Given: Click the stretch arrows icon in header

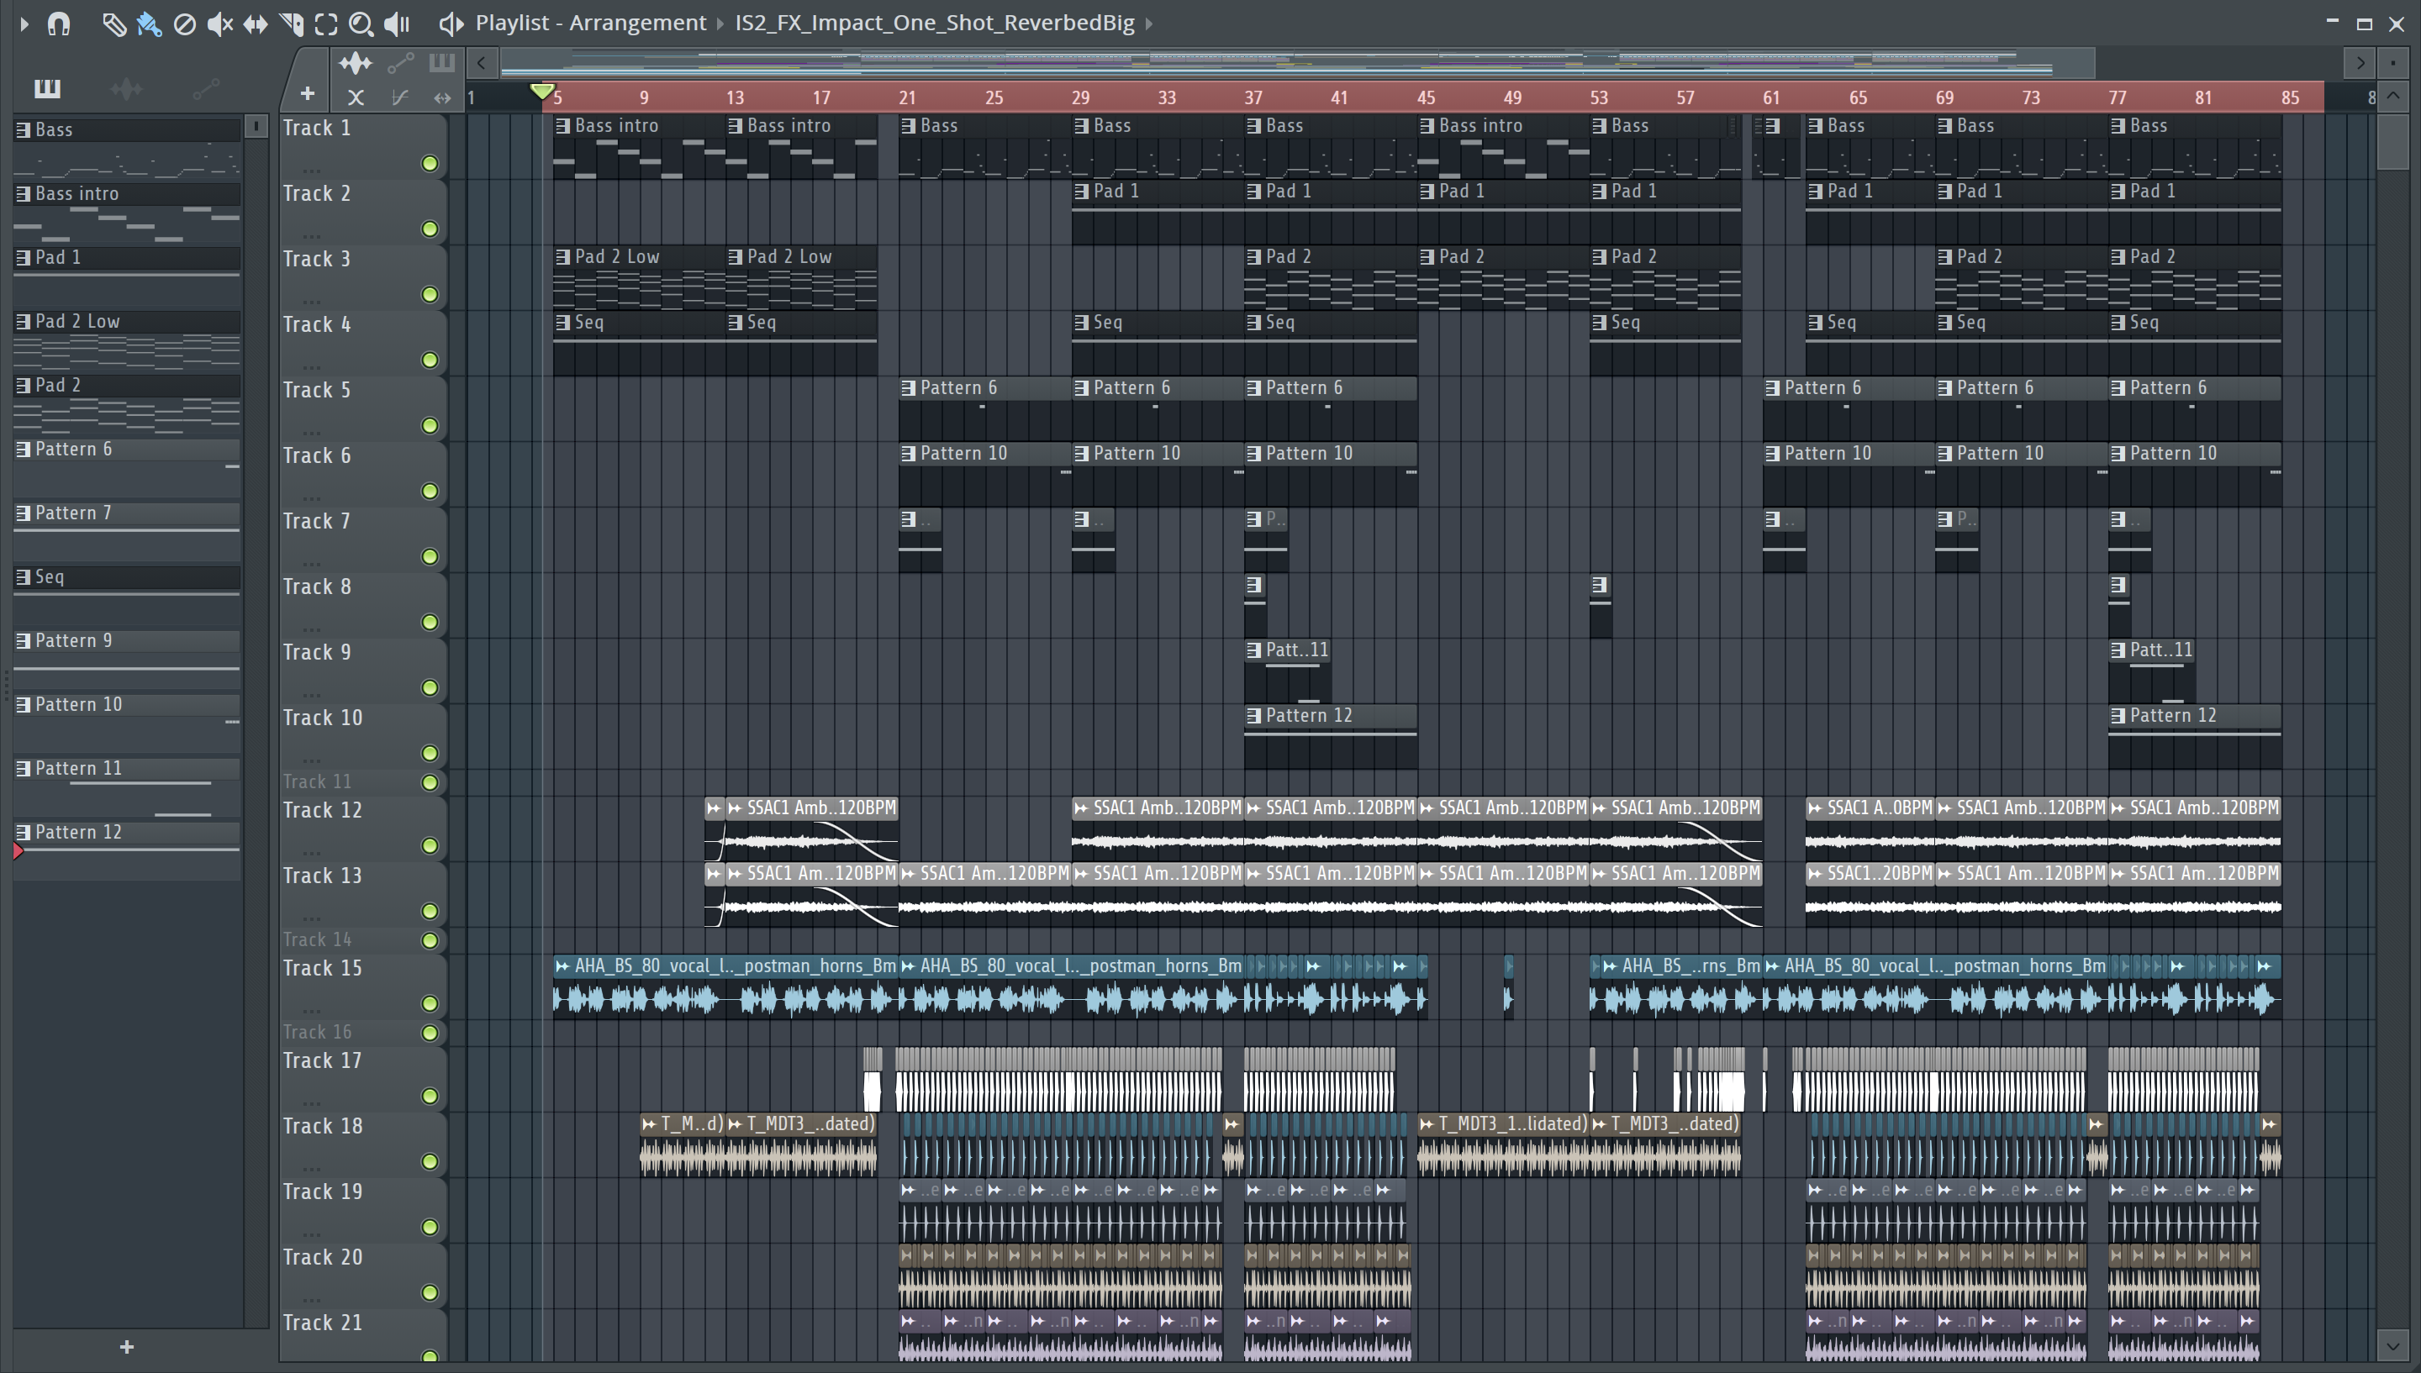Looking at the screenshot, I should [x=441, y=97].
